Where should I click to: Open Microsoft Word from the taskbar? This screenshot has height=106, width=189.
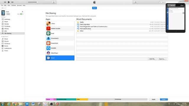33,104
